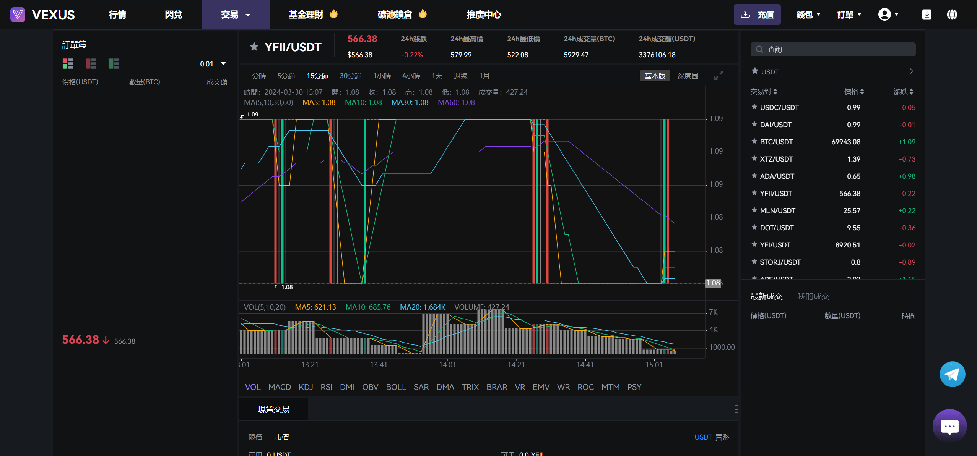Open the order book buy-and-sell view icon
The height and width of the screenshot is (456, 977).
(68, 63)
